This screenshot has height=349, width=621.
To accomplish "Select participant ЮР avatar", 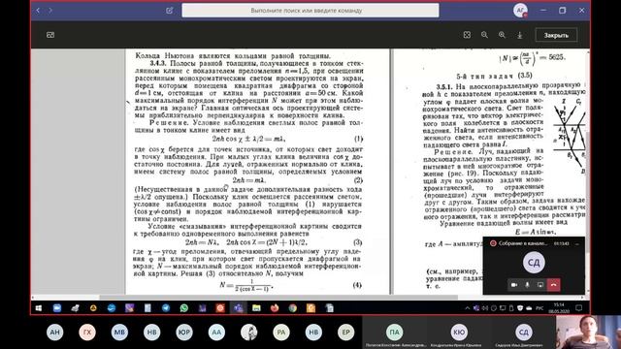I will [x=184, y=332].
